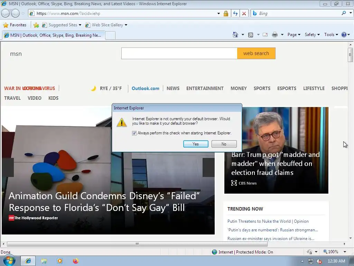
Task: Select the MSN browser tab
Action: 53,35
